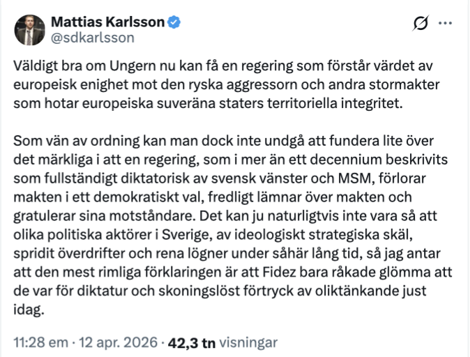Image resolution: width=470 pixels, height=357 pixels.
Task: Click the 42,3 tn view count
Action: 190,343
